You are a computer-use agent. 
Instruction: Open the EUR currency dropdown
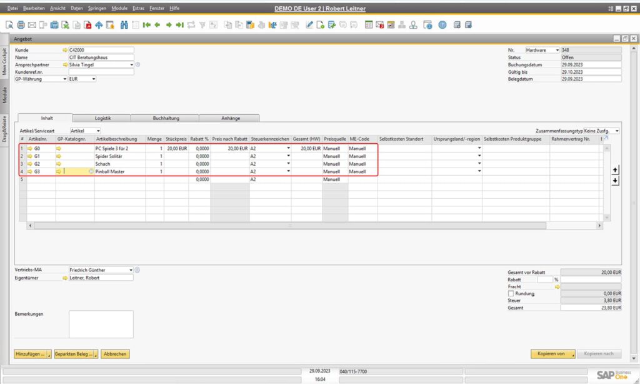click(94, 79)
